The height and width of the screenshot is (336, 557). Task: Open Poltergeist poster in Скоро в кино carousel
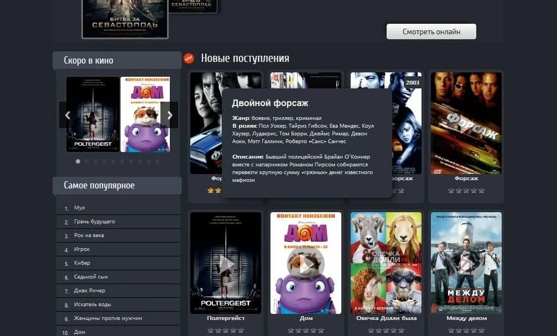(93, 114)
